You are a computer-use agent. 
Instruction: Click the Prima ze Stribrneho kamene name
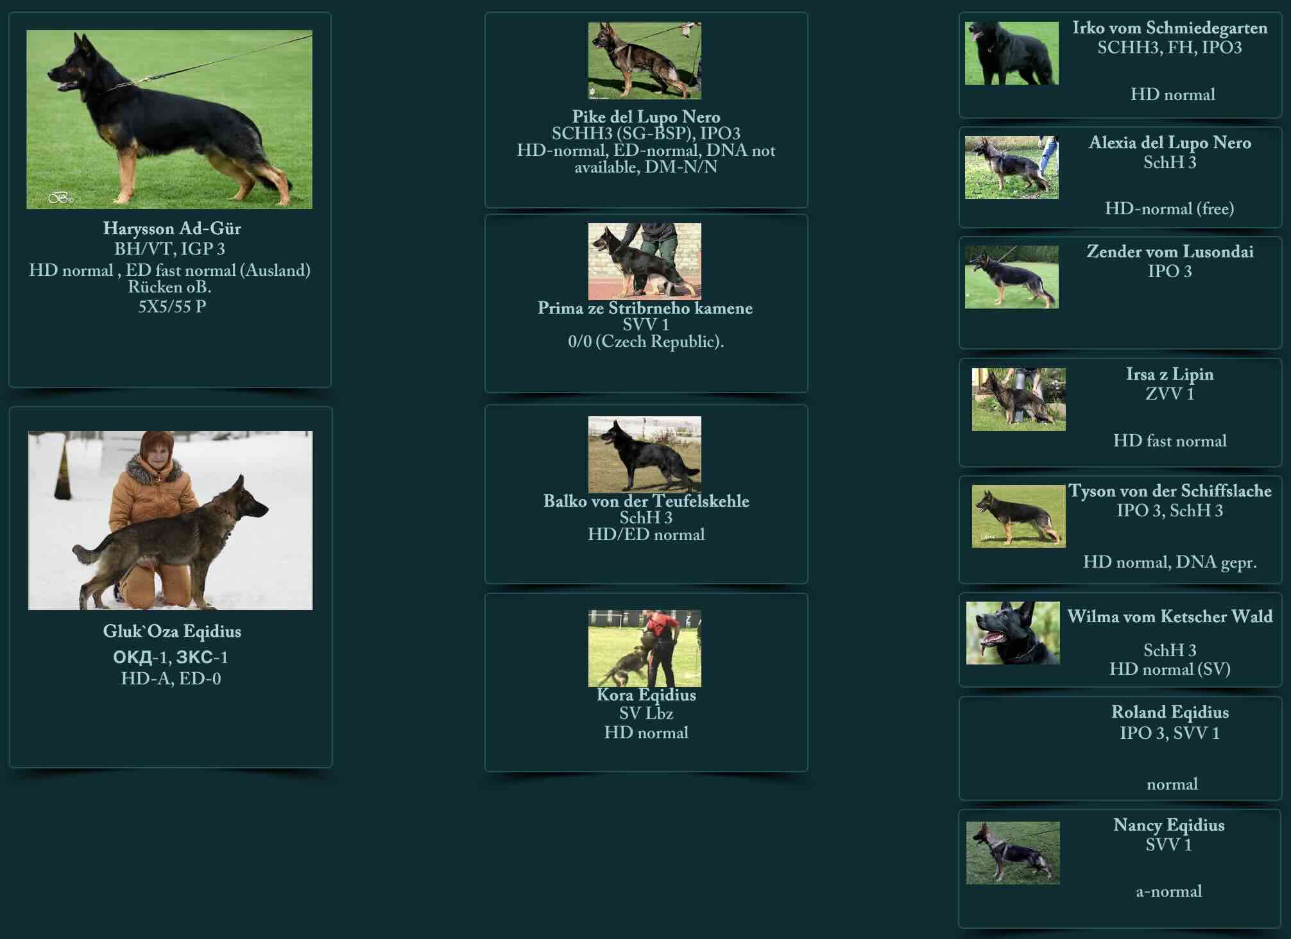[645, 308]
